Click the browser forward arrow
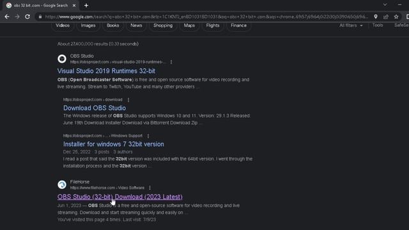The width and height of the screenshot is (409, 230). coord(17,17)
